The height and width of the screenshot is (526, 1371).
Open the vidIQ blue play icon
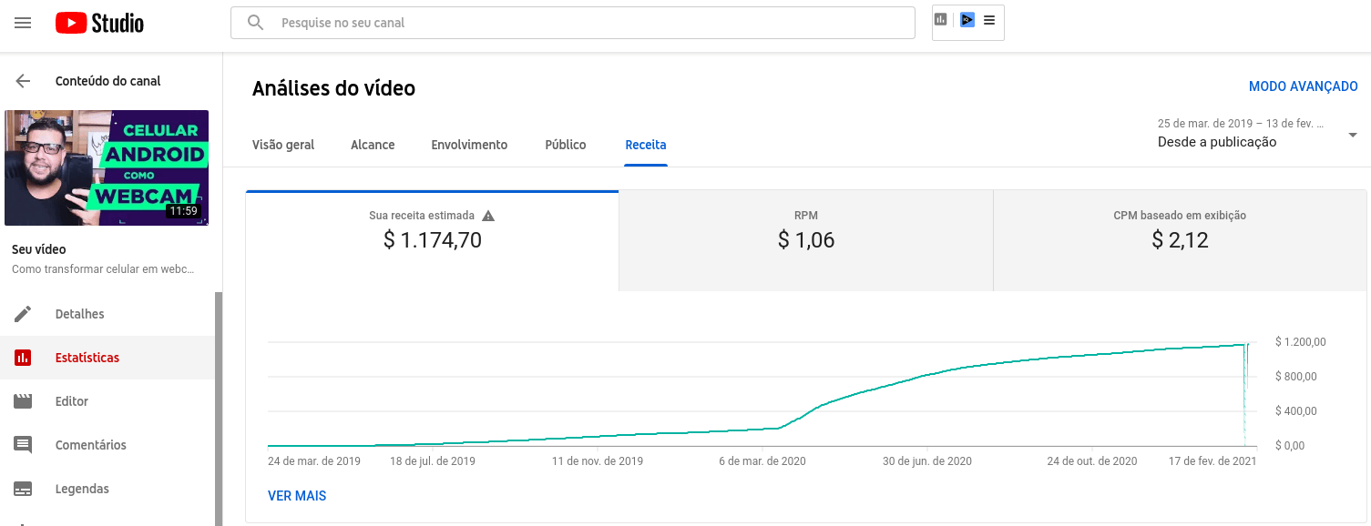(x=967, y=20)
